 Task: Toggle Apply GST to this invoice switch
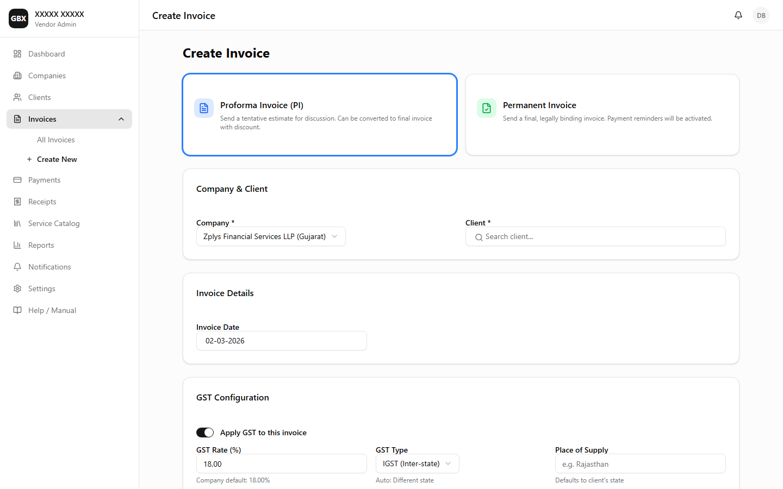click(x=205, y=432)
